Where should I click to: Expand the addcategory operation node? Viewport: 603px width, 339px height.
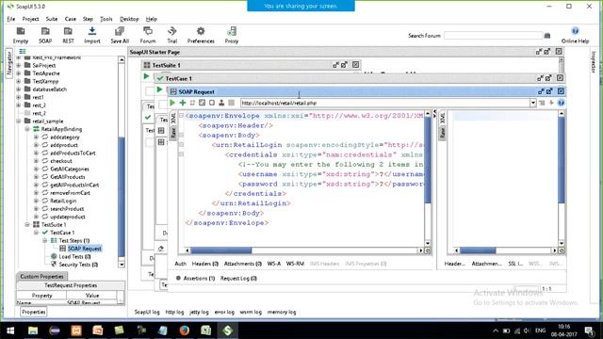pos(36,137)
